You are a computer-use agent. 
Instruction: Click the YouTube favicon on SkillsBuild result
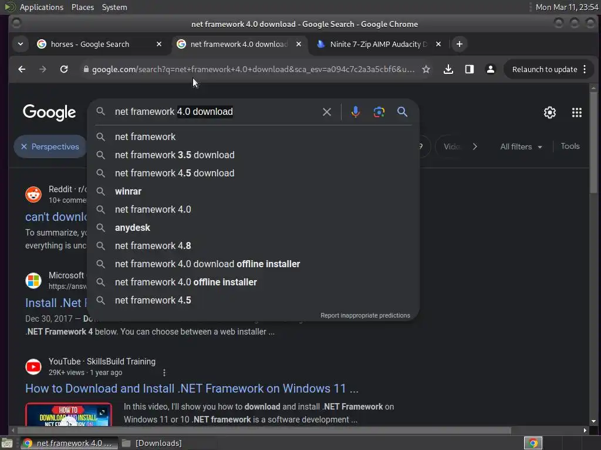tap(33, 367)
